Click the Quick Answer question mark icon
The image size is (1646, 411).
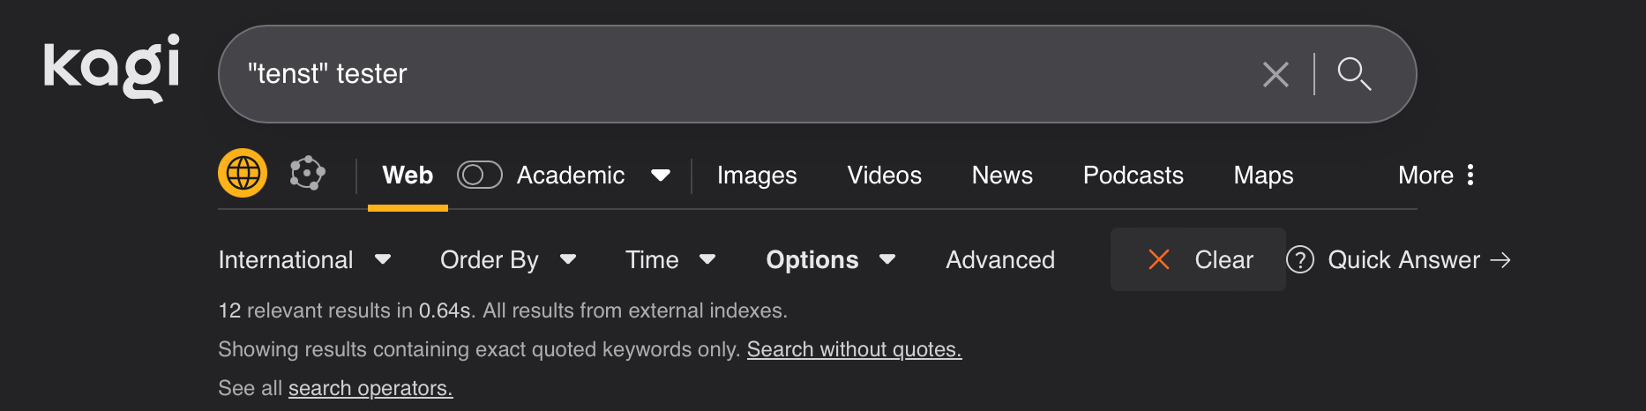tap(1299, 260)
